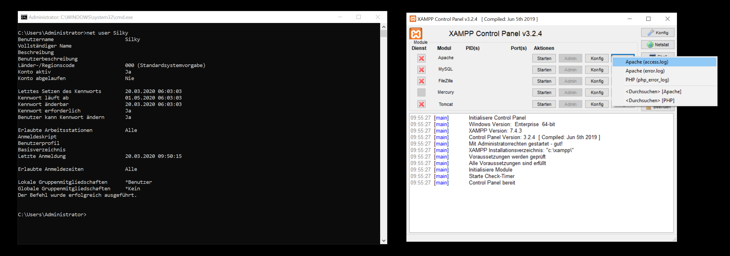
Task: Click the 'Tomcat' module name label
Action: [446, 104]
